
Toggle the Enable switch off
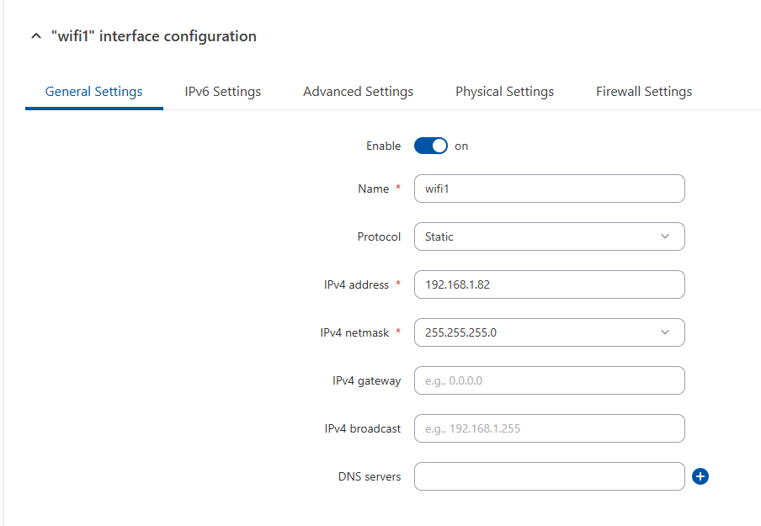(430, 146)
